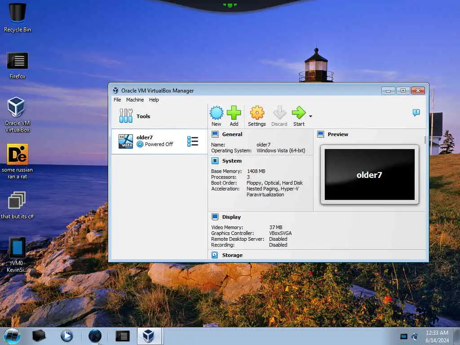The width and height of the screenshot is (460, 345).
Task: Open the media player taskbar icon
Action: (x=66, y=336)
